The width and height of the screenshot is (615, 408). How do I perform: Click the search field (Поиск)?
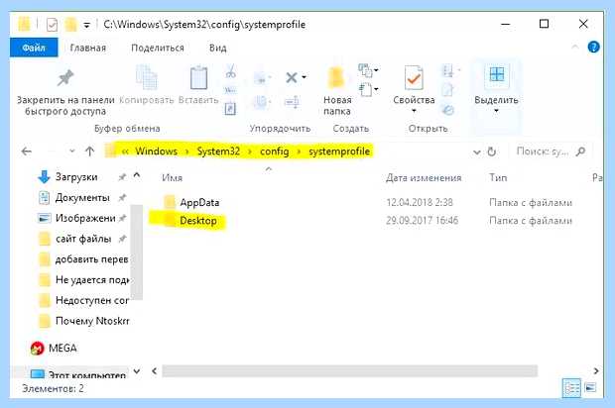coord(550,152)
